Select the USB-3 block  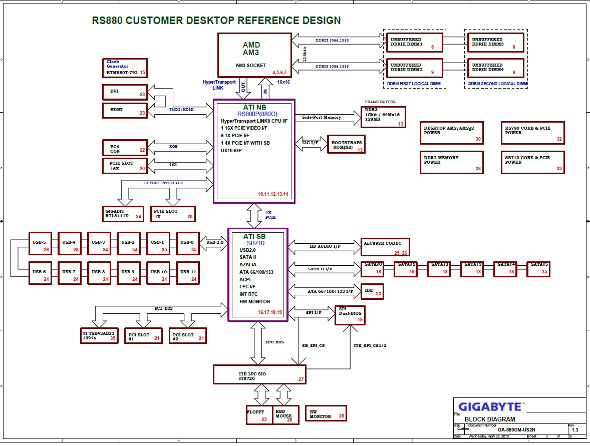click(x=99, y=244)
